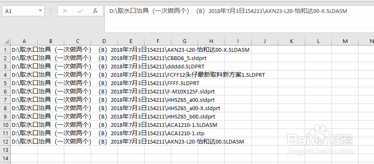Click inside the Name Box showing A1
Viewport: 374px width, 164px height.
click(x=20, y=11)
